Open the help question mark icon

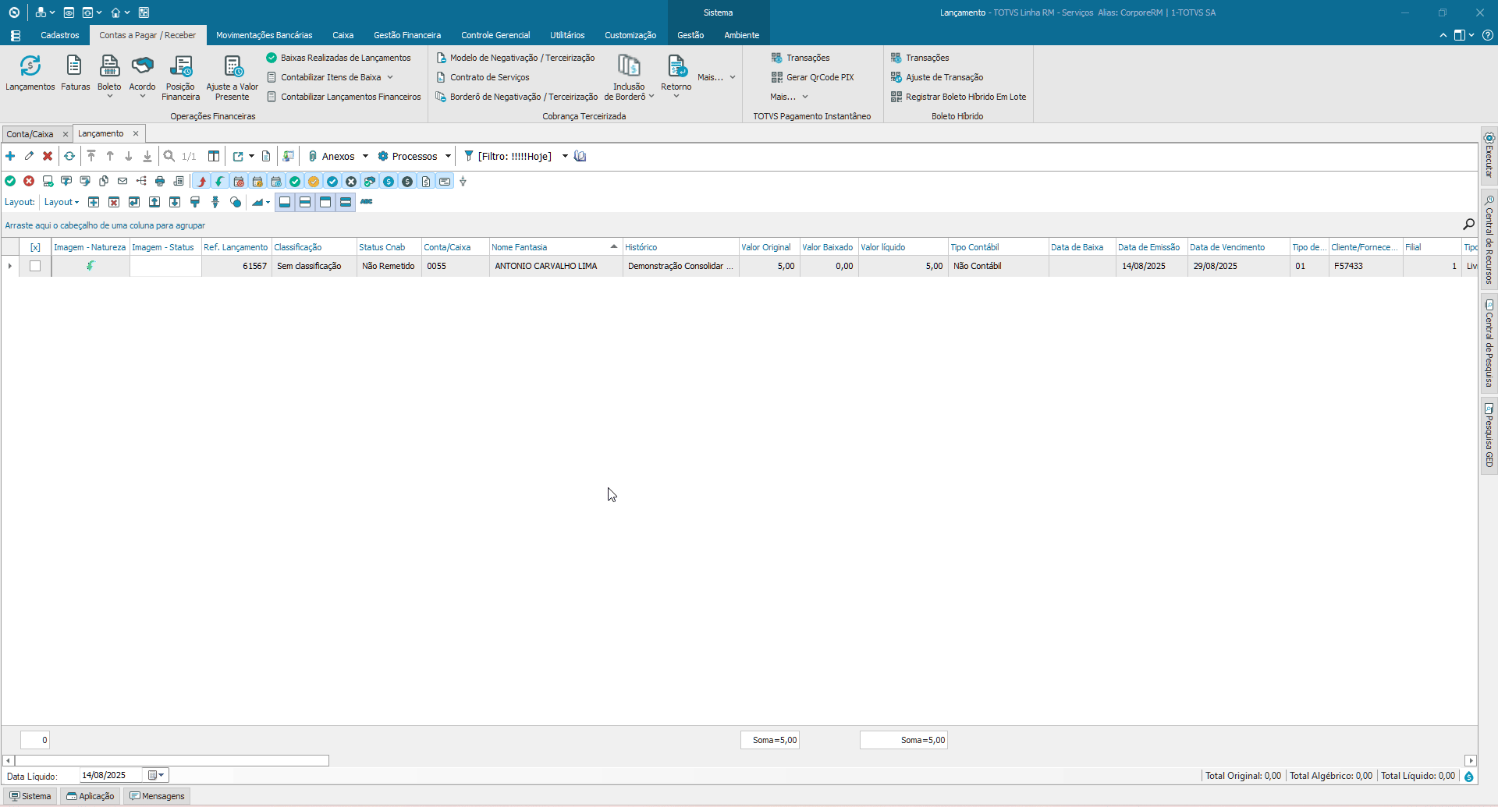coord(1488,35)
